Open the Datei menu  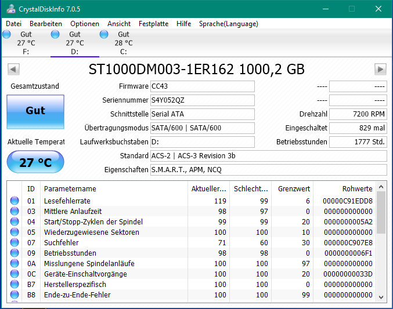[x=13, y=24]
